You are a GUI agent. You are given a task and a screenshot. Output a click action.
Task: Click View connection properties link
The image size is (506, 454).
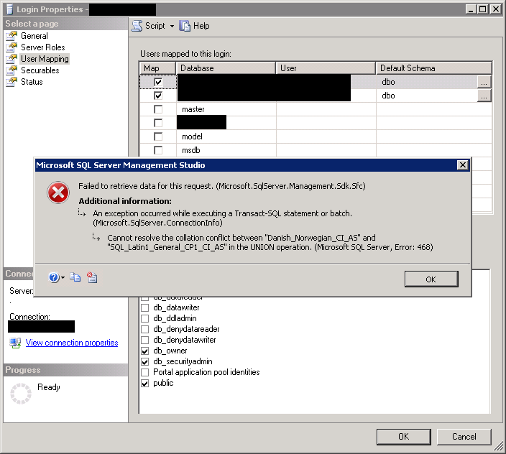(x=72, y=343)
